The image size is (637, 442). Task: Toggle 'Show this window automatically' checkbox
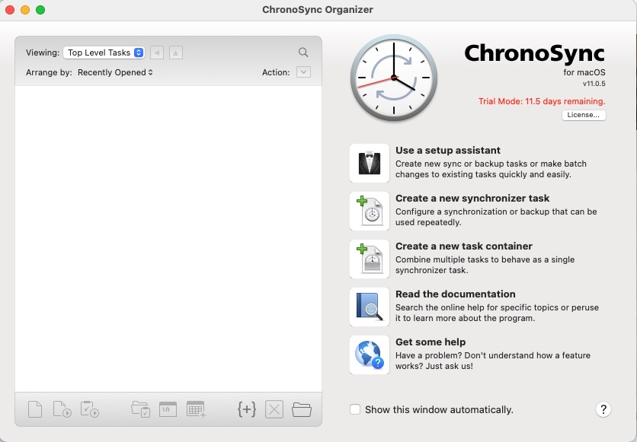click(355, 409)
